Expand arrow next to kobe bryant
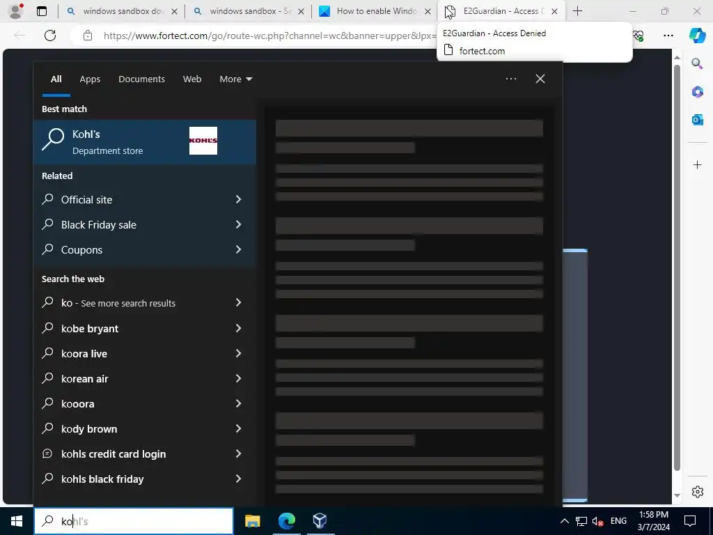This screenshot has width=713, height=535. [x=238, y=328]
